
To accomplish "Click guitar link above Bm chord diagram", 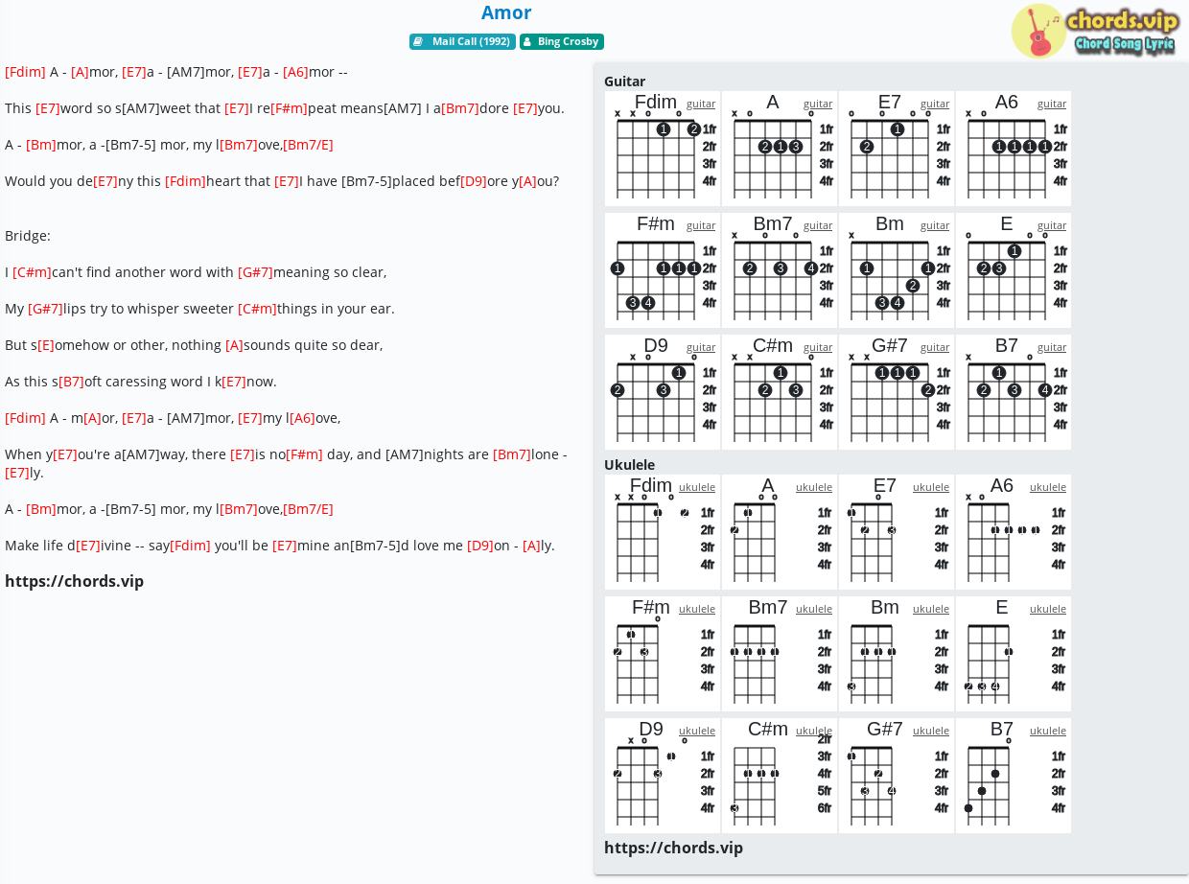I will (x=935, y=225).
